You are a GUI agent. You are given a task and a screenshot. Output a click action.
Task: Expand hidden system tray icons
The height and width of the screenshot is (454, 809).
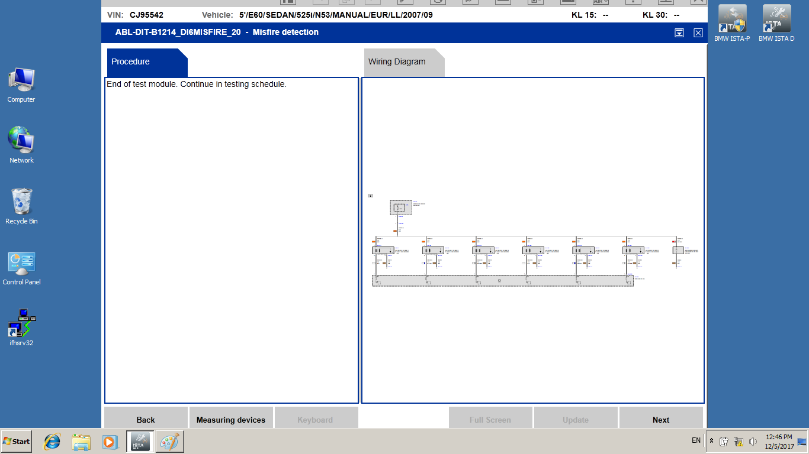(711, 441)
